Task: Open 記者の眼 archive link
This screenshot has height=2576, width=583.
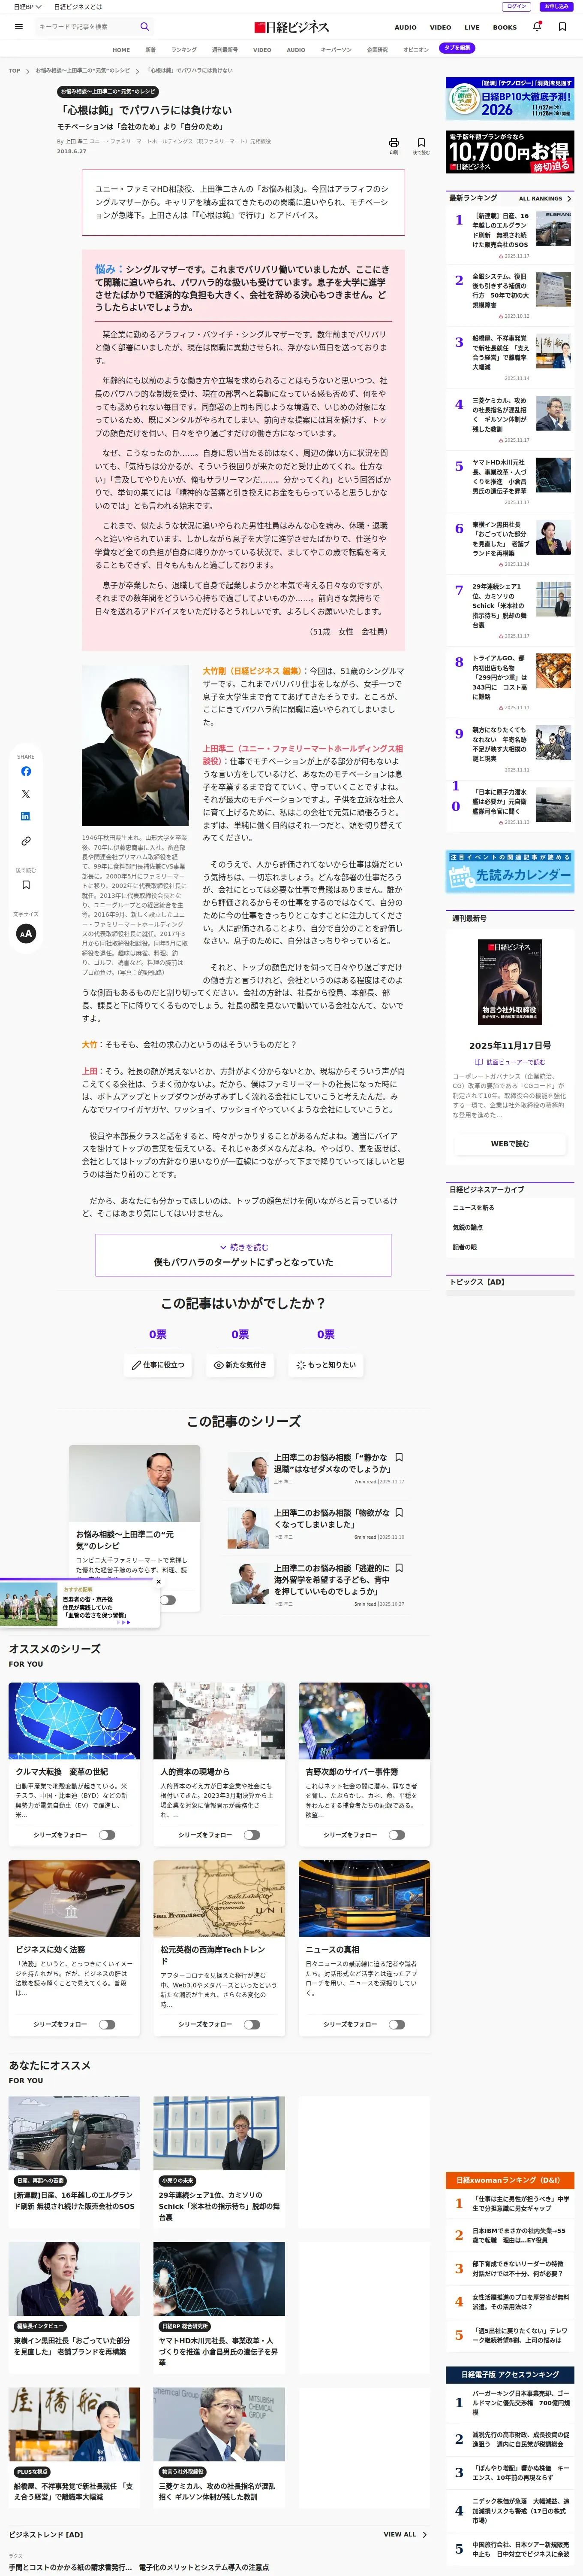Action: 465,1247
